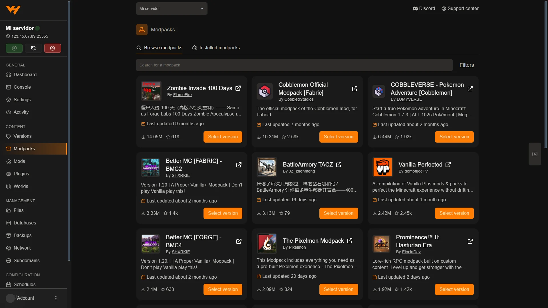Open Dashboard in the sidebar
Viewport: 548px width, 308px height.
point(33,75)
